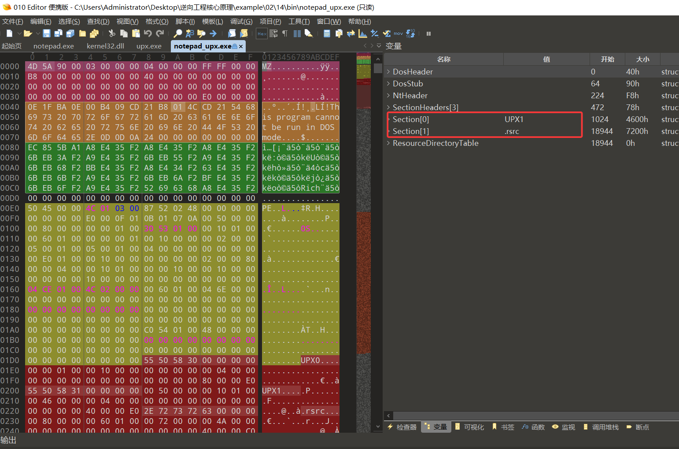Viewport: 679px width, 449px height.
Task: Close the notepad_upx.exe tab
Action: 241,46
